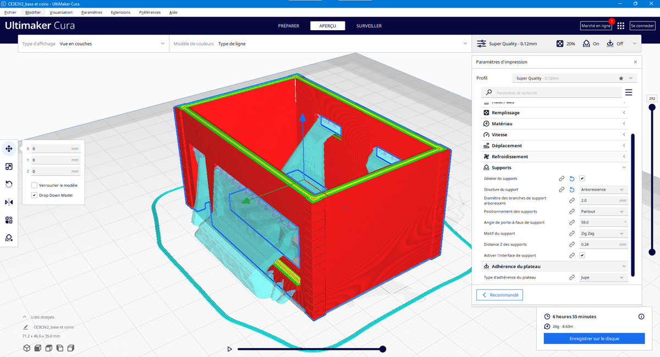Click the Angle de porte-à-faux value field

[x=603, y=222]
